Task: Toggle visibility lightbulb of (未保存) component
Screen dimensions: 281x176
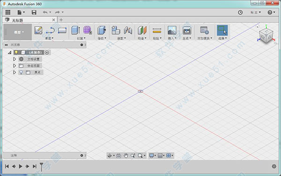Action: pos(16,52)
